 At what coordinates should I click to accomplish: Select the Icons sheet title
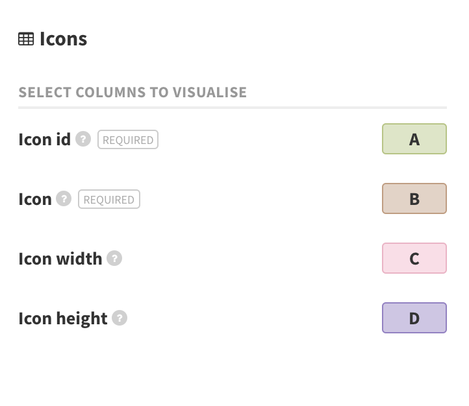(x=64, y=39)
